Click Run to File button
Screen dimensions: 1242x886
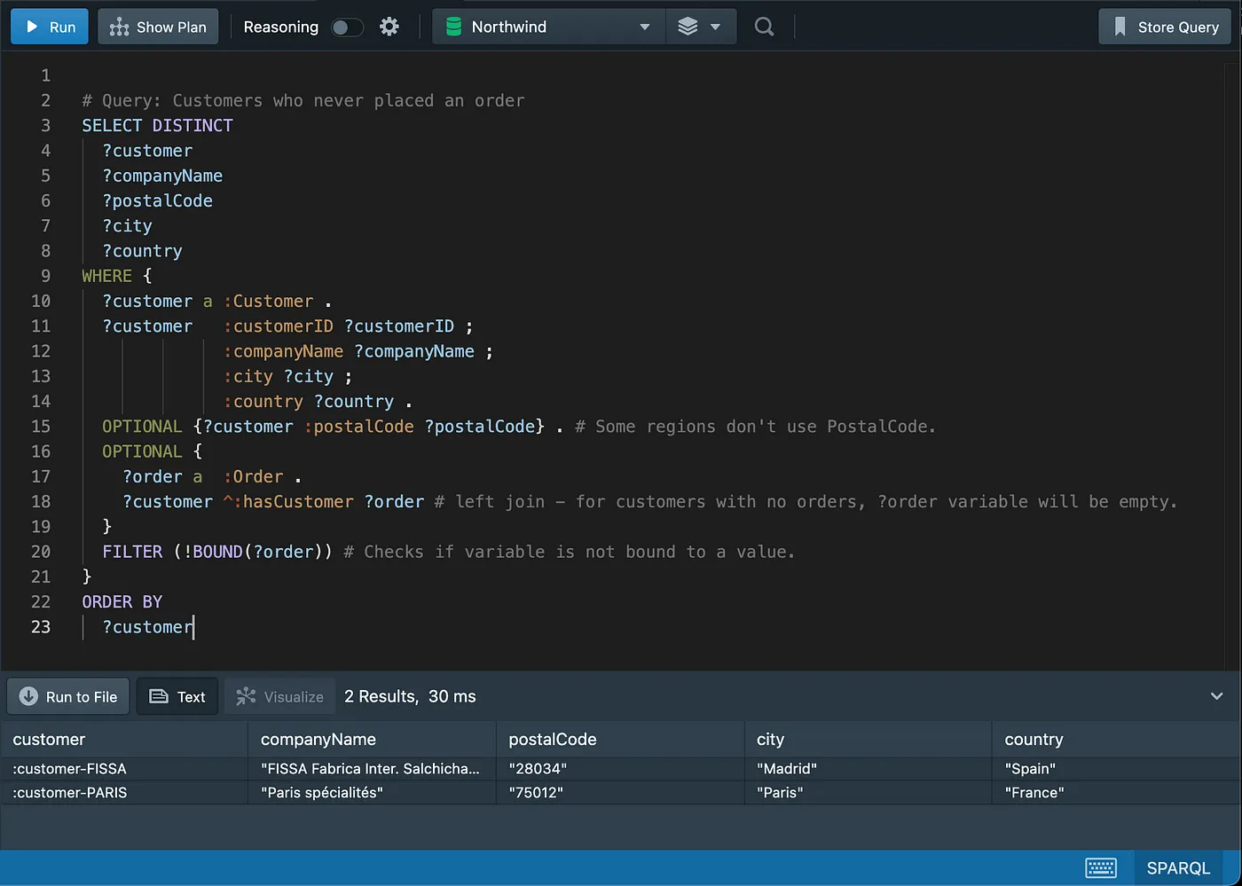(68, 696)
